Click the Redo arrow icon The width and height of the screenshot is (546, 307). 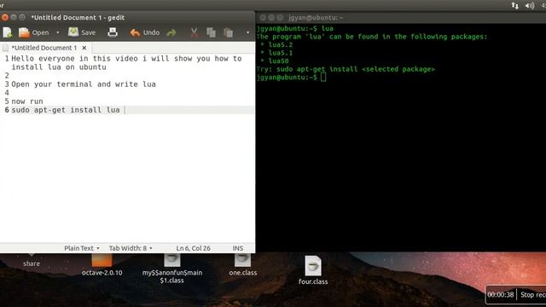point(171,32)
